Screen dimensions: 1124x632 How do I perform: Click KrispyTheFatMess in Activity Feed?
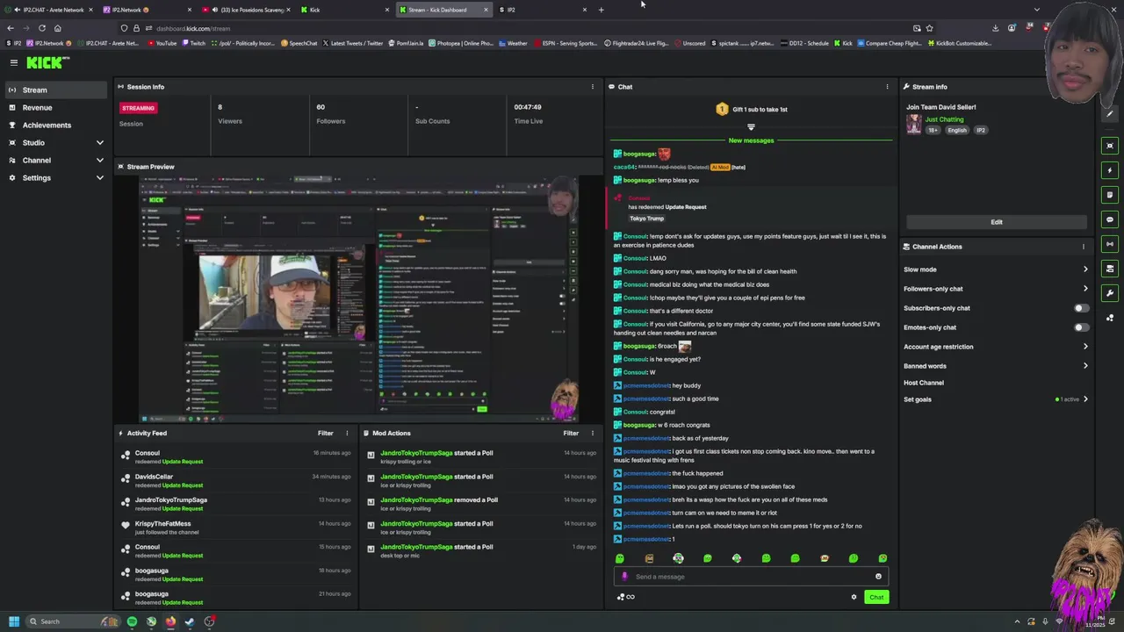click(162, 524)
